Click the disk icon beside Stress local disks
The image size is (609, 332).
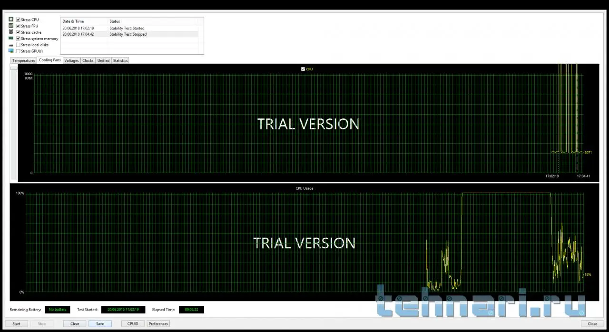[x=11, y=45]
